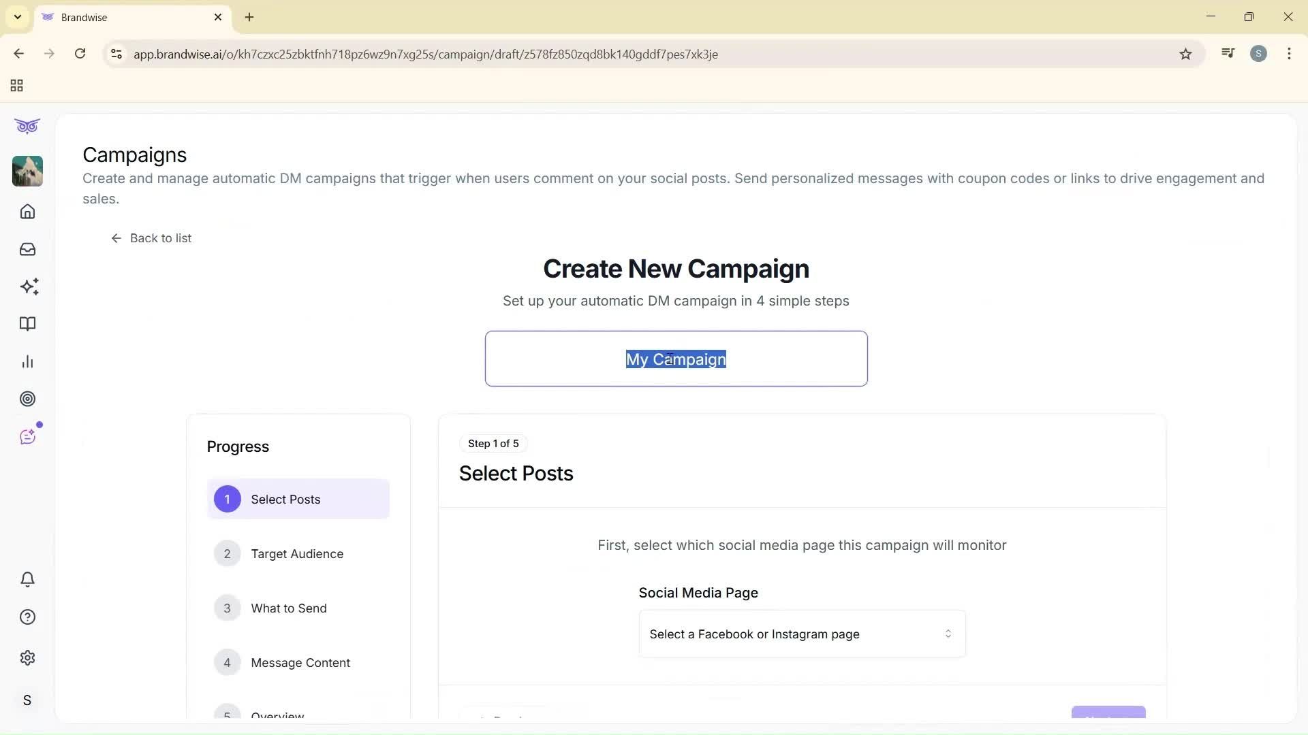
Task: Select the Campaigns target icon
Action: [27, 399]
